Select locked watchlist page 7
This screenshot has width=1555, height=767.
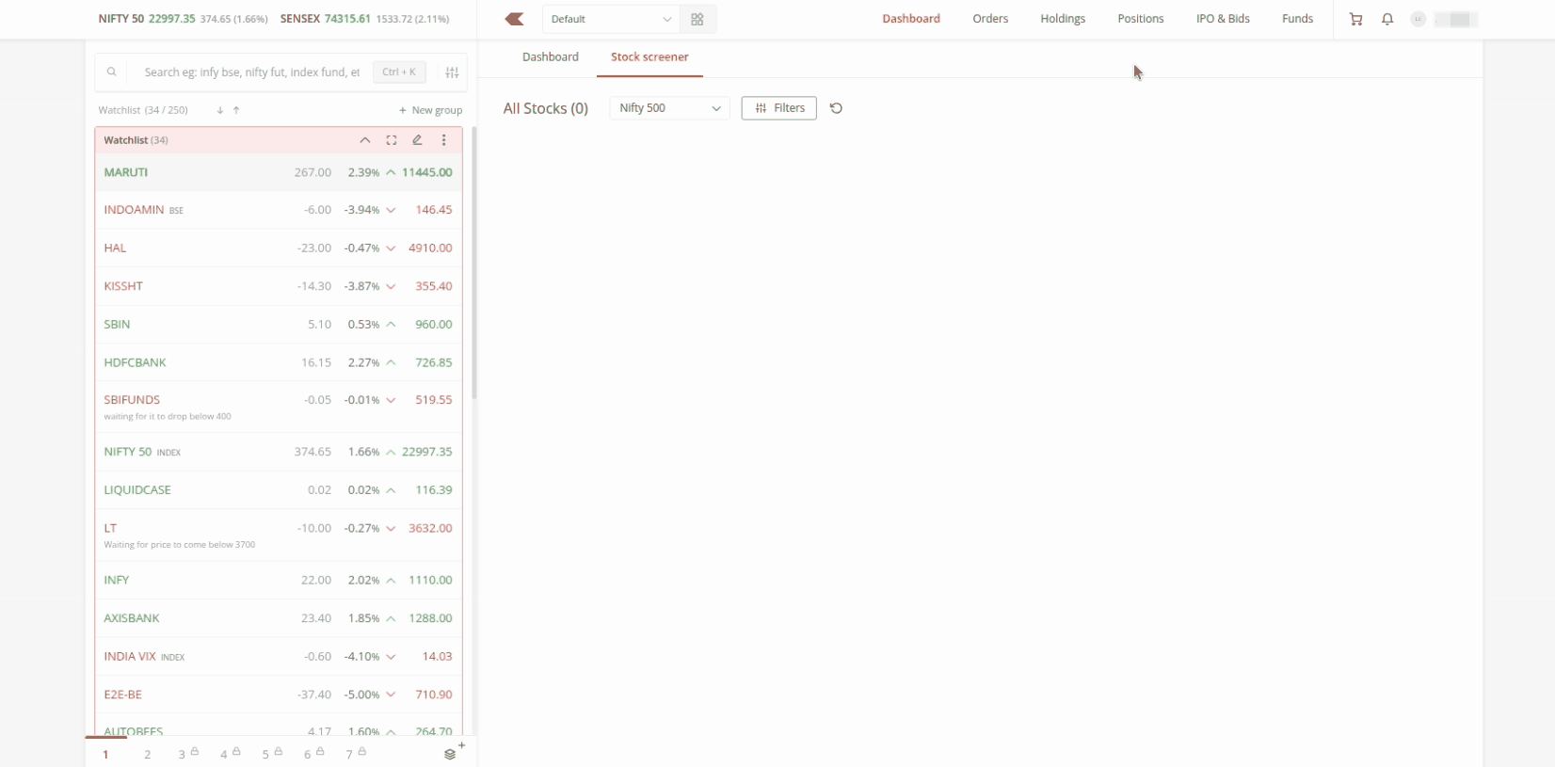[355, 754]
